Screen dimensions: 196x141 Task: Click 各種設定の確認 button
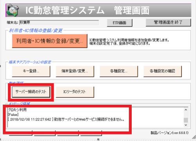(x=163, y=71)
